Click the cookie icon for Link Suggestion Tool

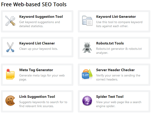[x=10, y=101]
